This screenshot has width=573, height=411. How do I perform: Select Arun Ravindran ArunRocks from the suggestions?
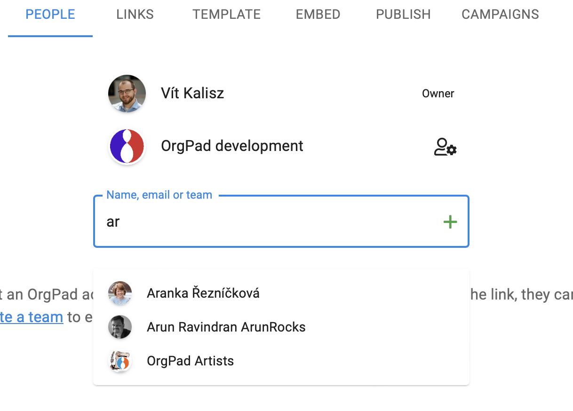tap(226, 327)
